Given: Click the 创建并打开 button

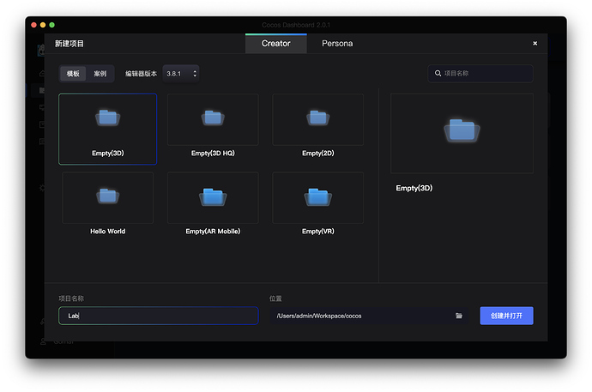Looking at the screenshot, I should [506, 316].
